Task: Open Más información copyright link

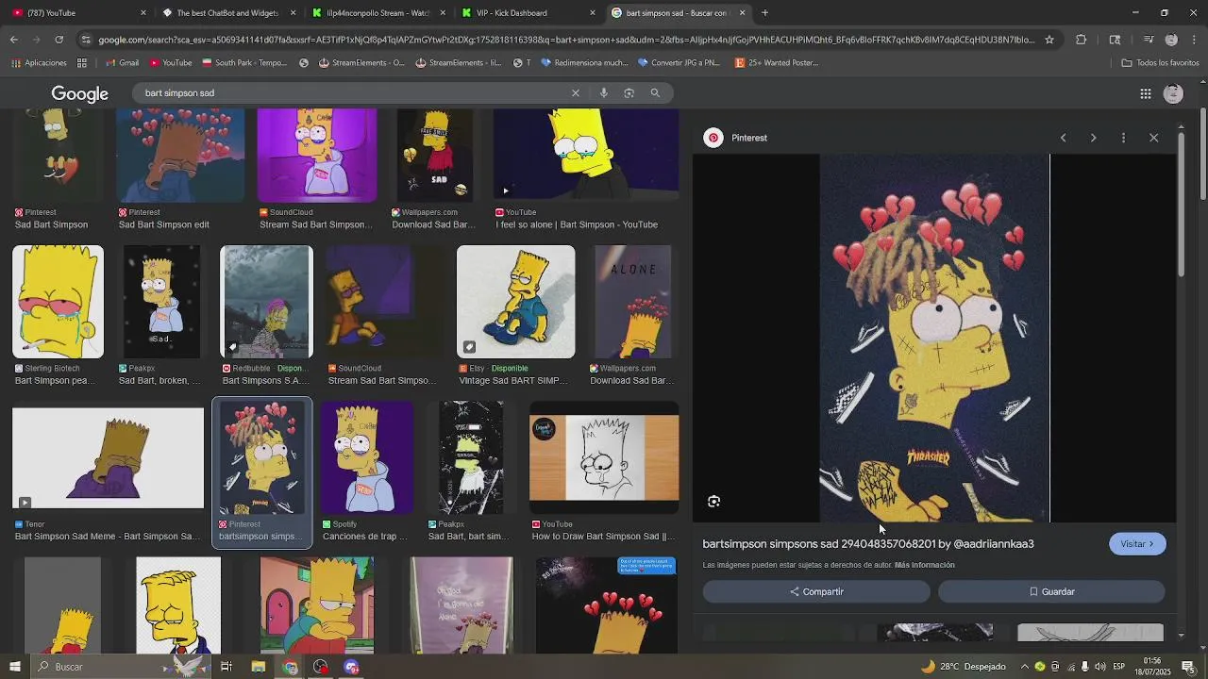Action: coord(925,565)
